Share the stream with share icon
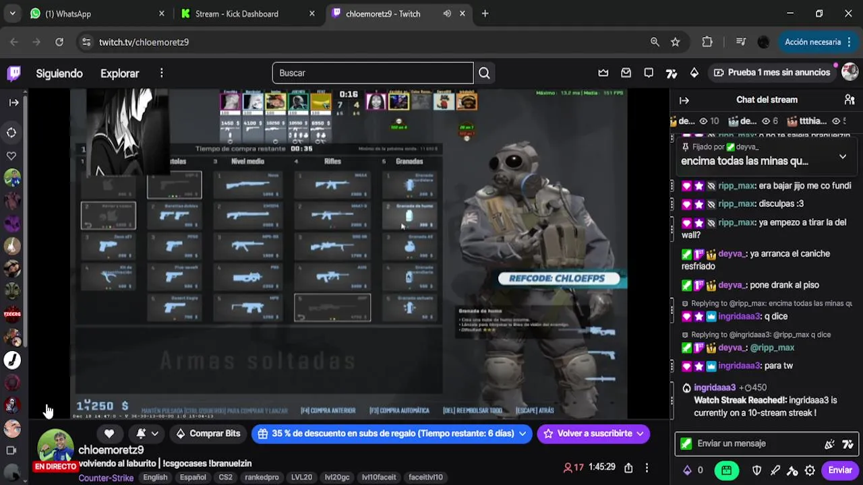Image resolution: width=863 pixels, height=485 pixels. coord(628,467)
